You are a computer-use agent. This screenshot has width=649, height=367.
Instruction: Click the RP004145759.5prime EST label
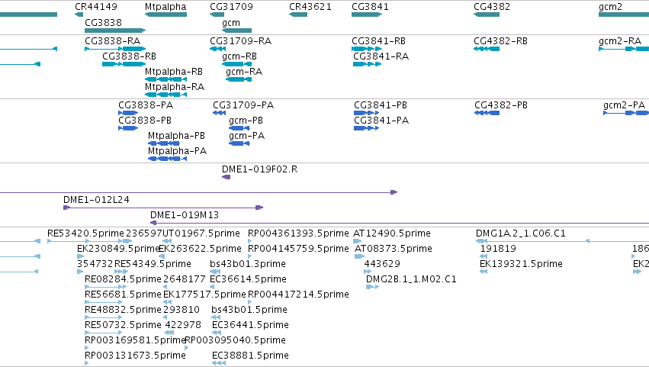point(298,249)
